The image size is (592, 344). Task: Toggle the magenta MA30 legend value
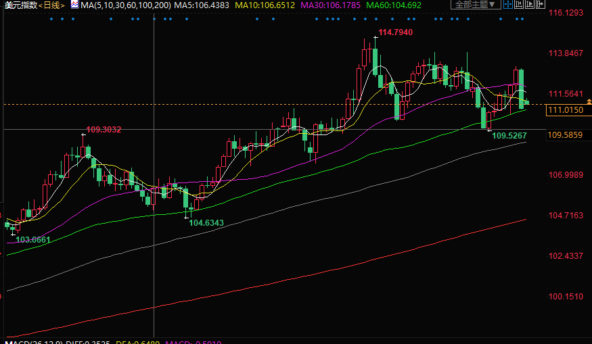[325, 5]
